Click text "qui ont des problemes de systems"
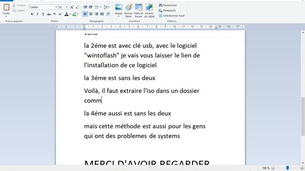Image resolution: width=305 pixels, height=171 pixels. coord(132,136)
